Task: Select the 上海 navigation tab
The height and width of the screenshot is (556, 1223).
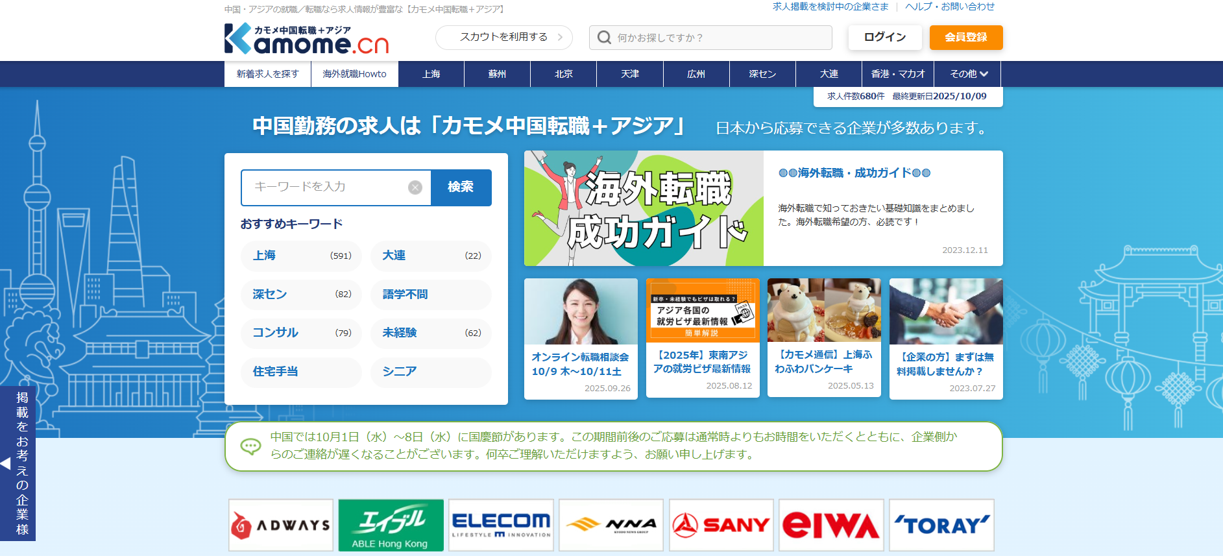Action: coord(431,74)
